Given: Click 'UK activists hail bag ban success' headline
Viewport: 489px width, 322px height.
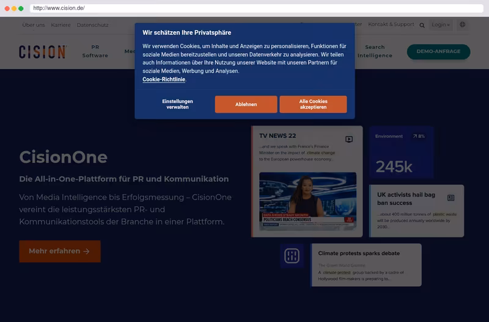Looking at the screenshot, I should 406,199.
